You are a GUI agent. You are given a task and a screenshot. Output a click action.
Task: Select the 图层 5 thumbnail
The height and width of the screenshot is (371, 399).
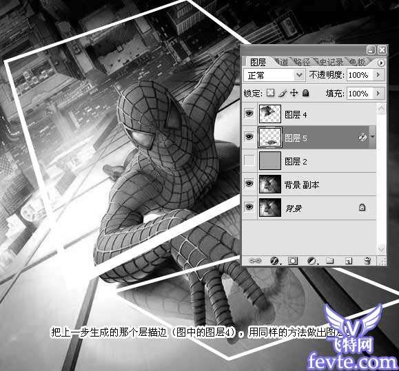pos(270,138)
